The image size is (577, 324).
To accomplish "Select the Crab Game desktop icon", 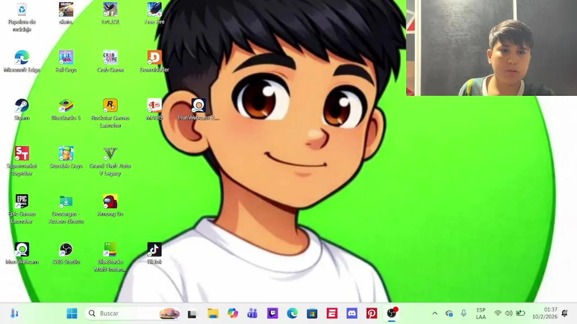I will click(x=110, y=61).
